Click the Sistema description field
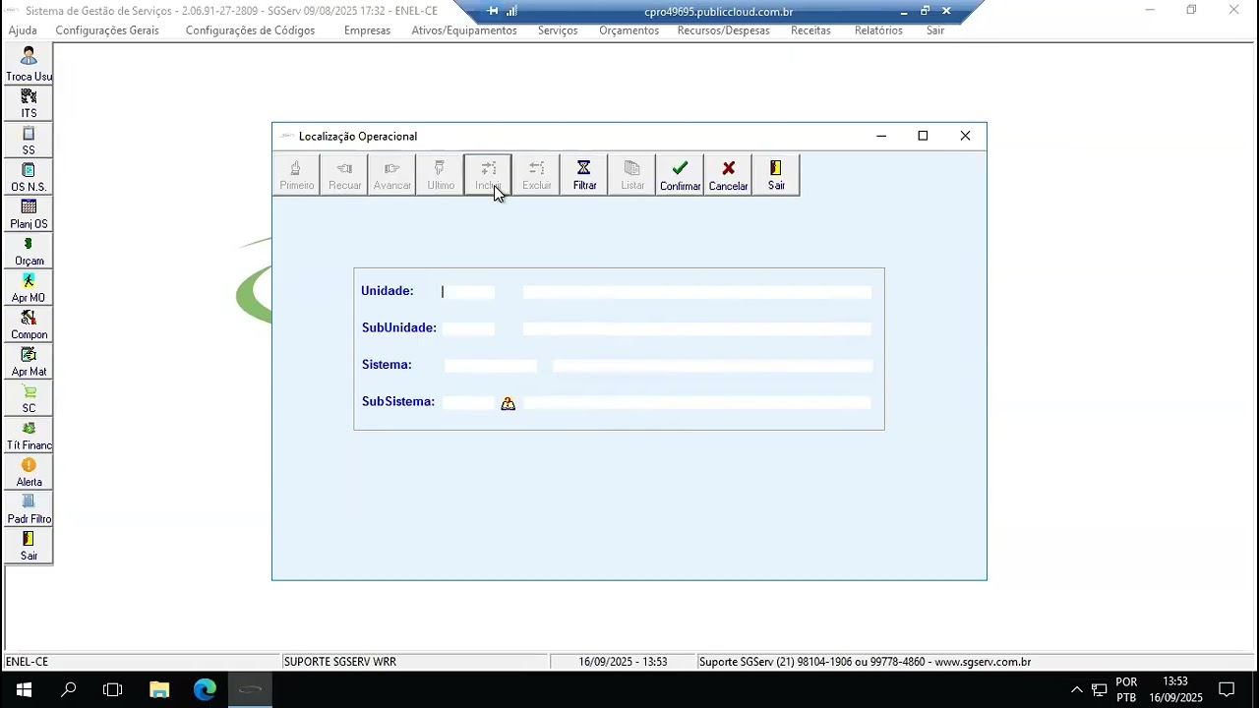Screen dimensions: 1259x708 tap(712, 366)
